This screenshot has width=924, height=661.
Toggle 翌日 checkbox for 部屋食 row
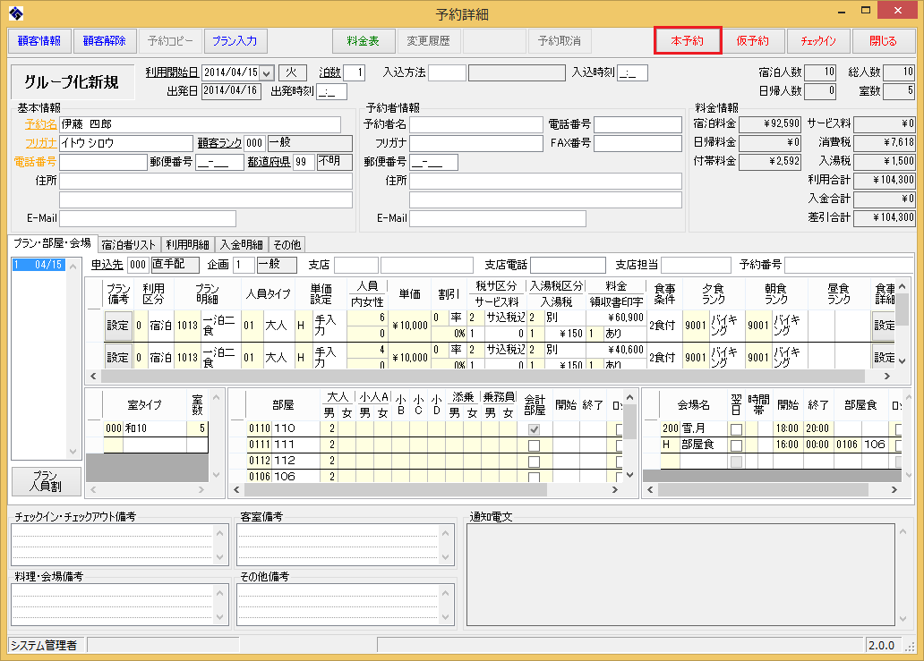tap(736, 445)
